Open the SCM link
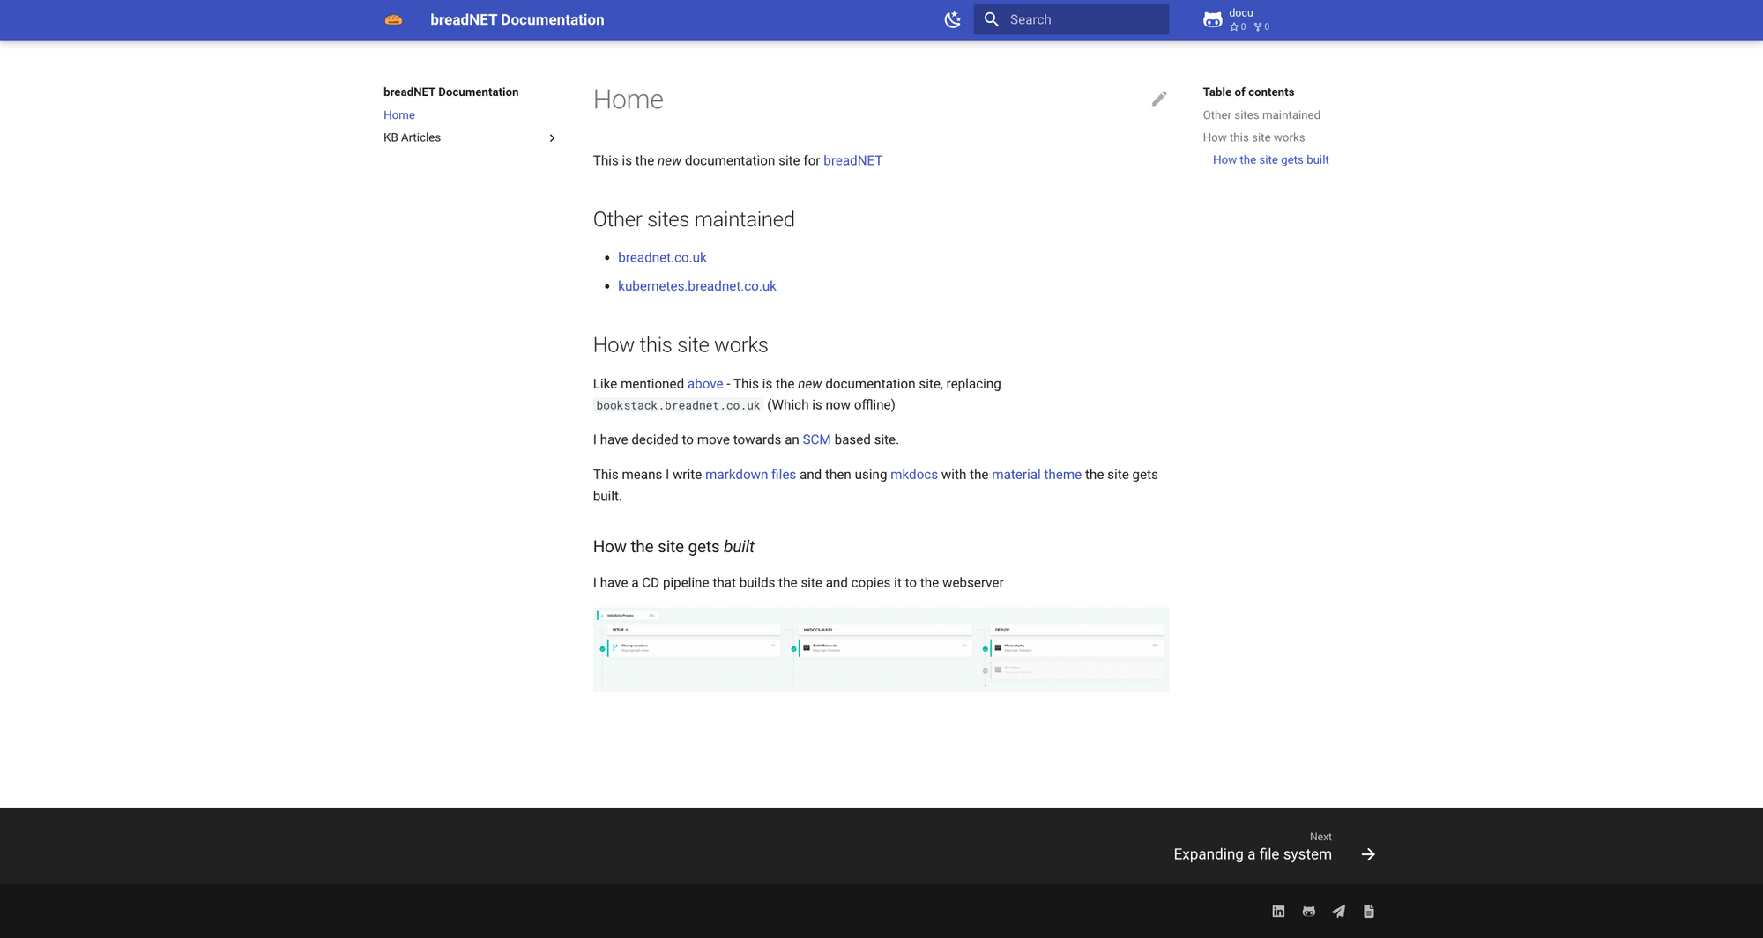Screen dimensions: 1763x938 click(x=816, y=439)
